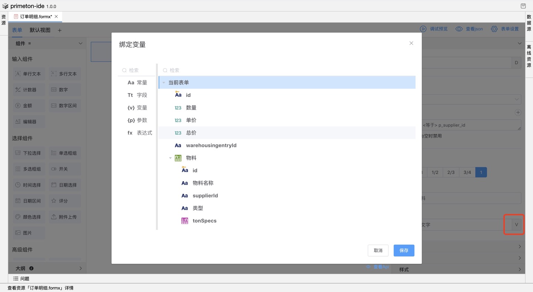Click the 取消 button
Screen dimensions: 533x292
tap(378, 250)
